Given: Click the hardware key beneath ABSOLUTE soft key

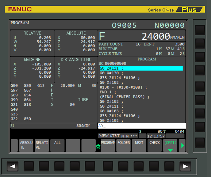Looking at the screenshot, I should coord(29,166).
